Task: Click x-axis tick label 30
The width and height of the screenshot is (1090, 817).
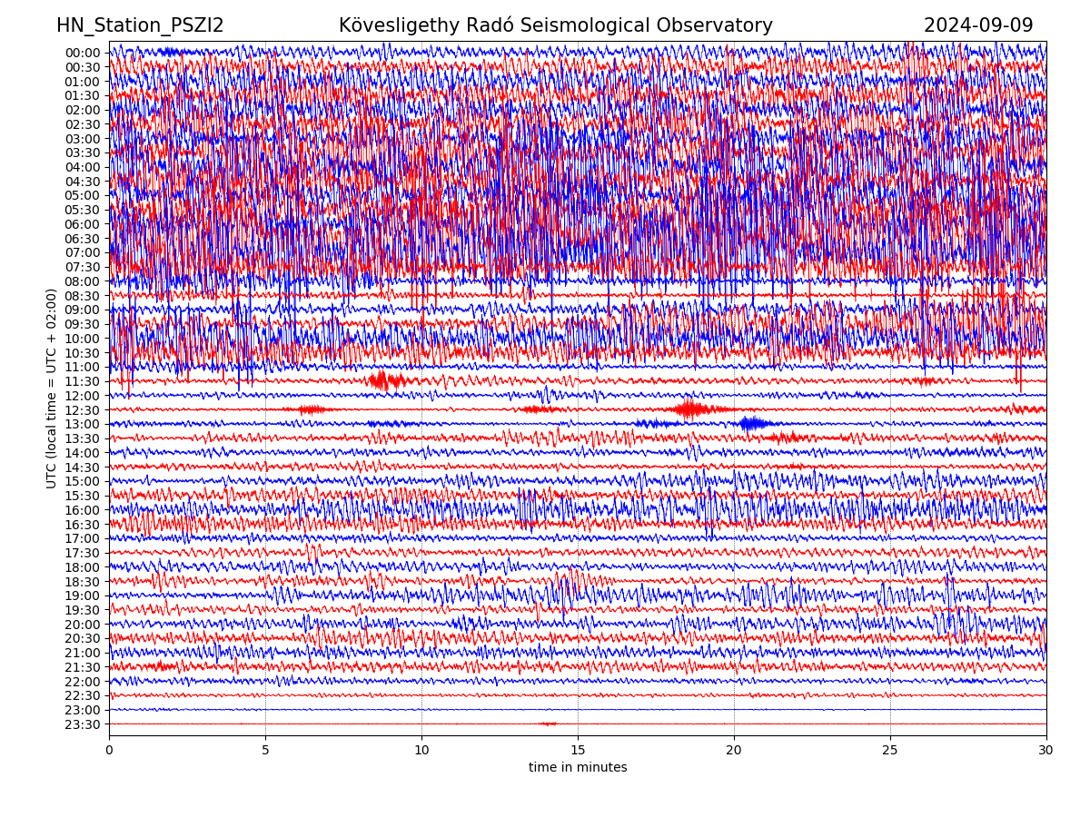Action: [1046, 751]
